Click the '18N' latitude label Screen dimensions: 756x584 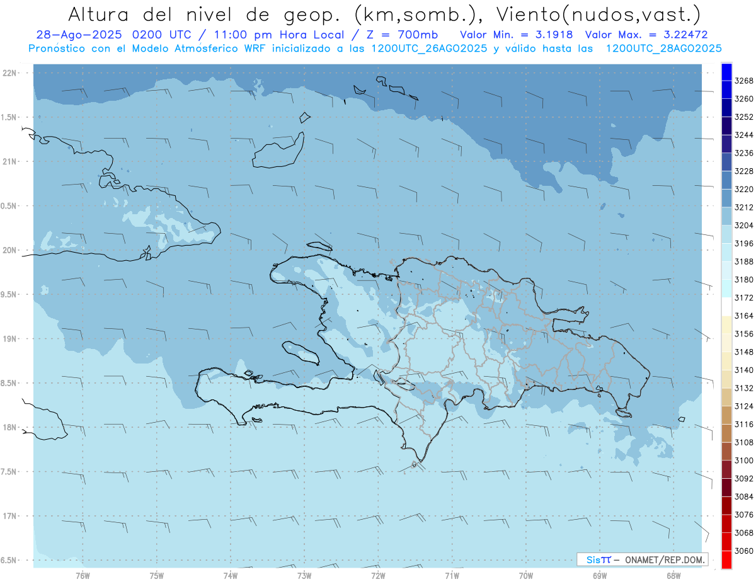[x=9, y=427]
